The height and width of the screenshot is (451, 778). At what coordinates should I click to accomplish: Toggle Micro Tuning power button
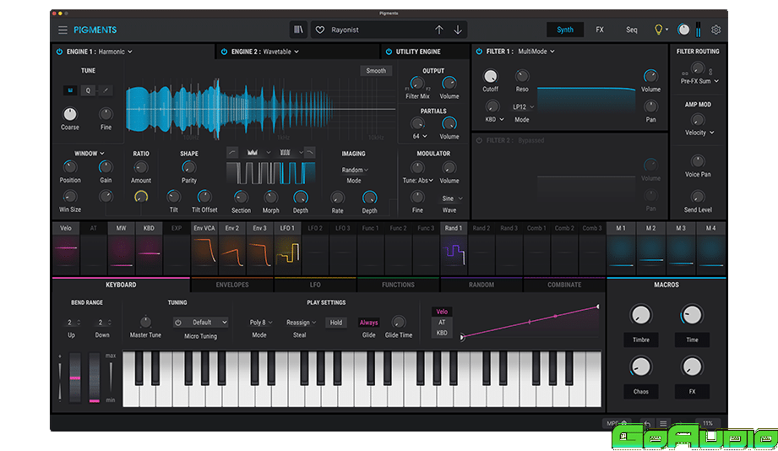tap(178, 323)
